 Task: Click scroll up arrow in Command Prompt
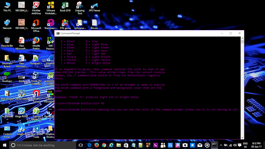[242, 38]
